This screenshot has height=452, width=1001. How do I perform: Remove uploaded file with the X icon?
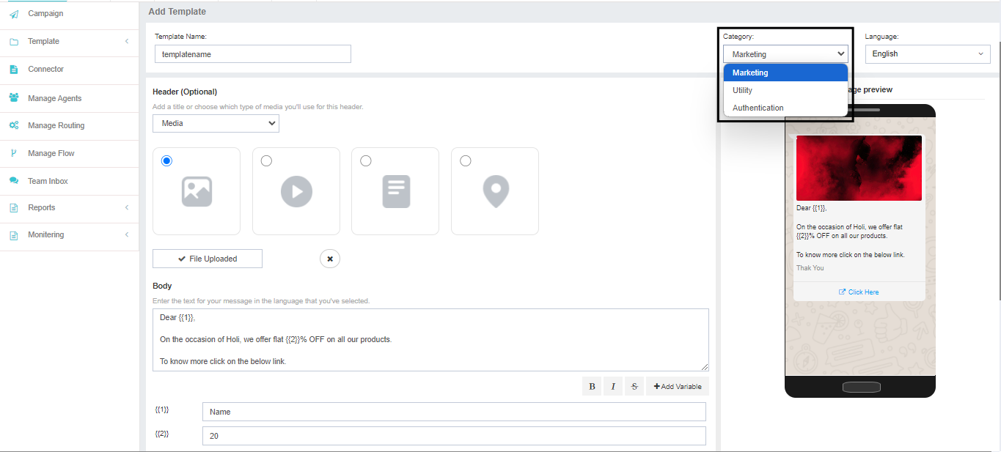point(330,259)
